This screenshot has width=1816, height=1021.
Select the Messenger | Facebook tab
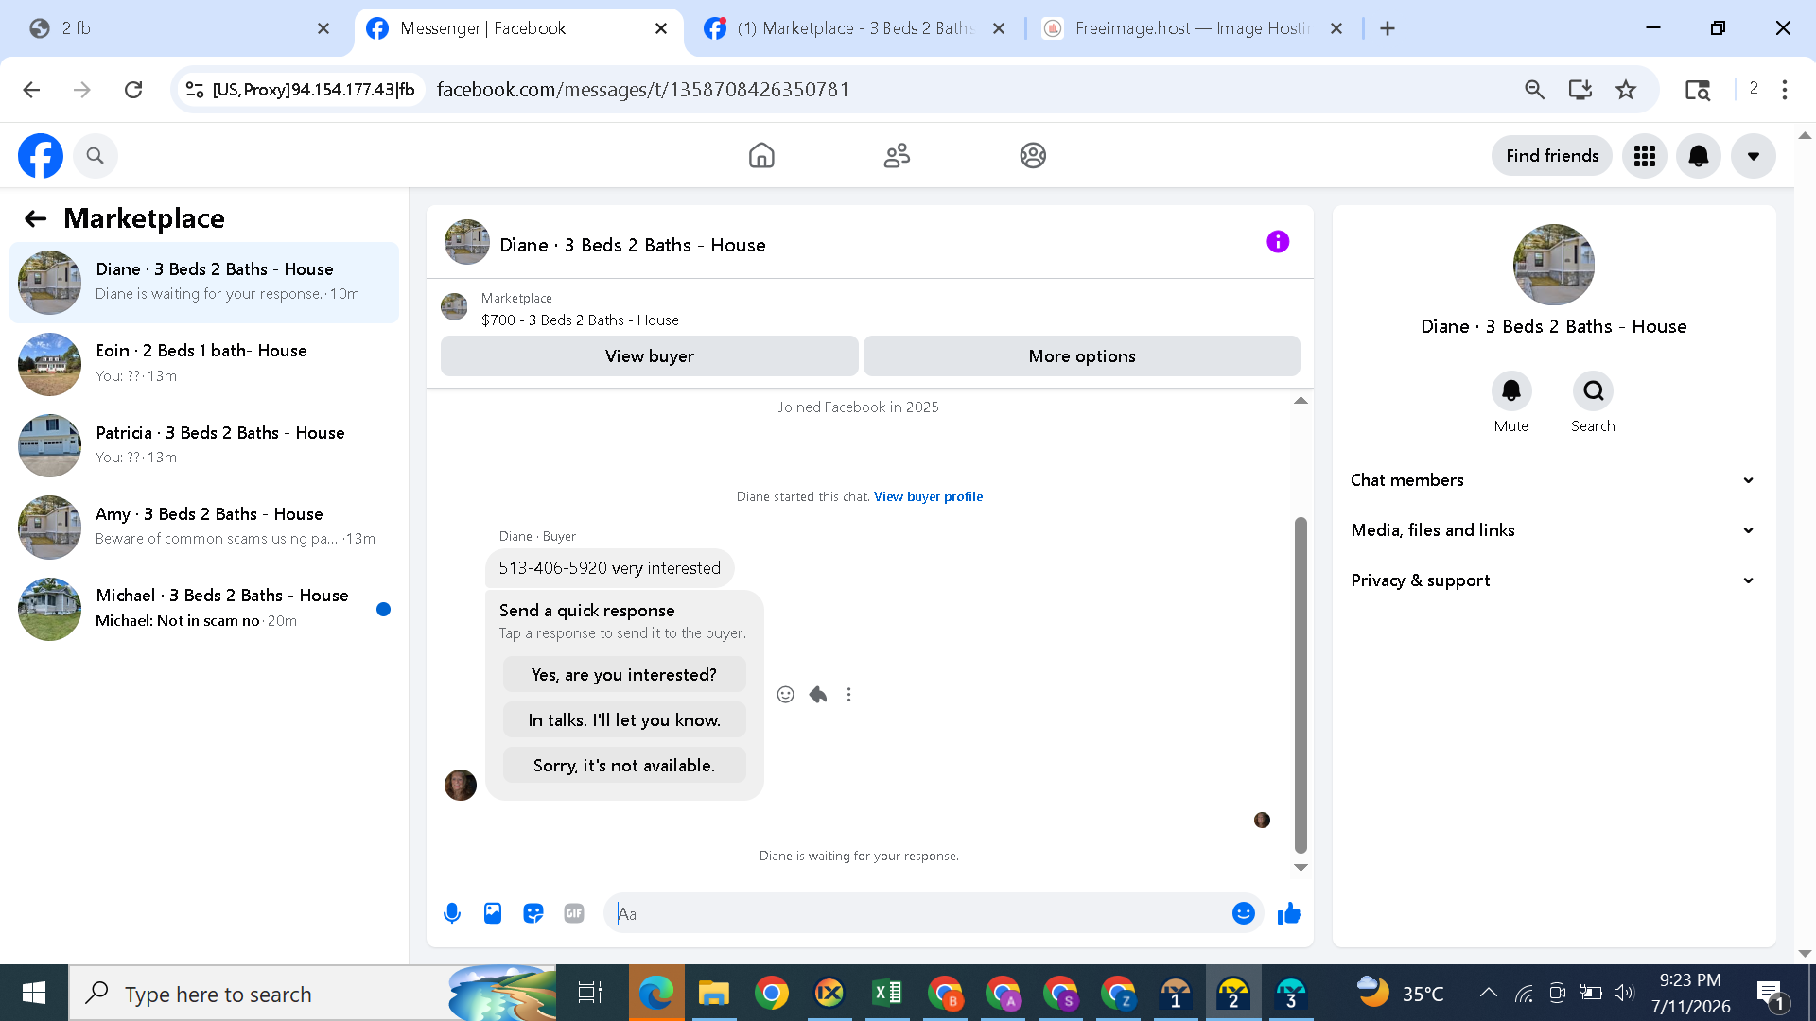518,28
